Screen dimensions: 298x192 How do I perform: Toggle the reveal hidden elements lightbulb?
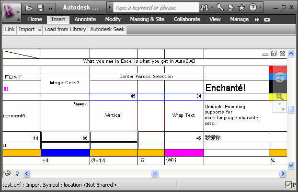pos(17,173)
